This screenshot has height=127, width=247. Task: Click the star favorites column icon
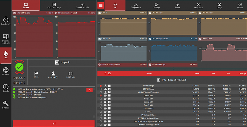coord(105,73)
